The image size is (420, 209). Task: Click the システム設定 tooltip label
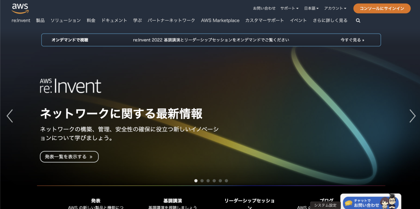[x=325, y=205]
